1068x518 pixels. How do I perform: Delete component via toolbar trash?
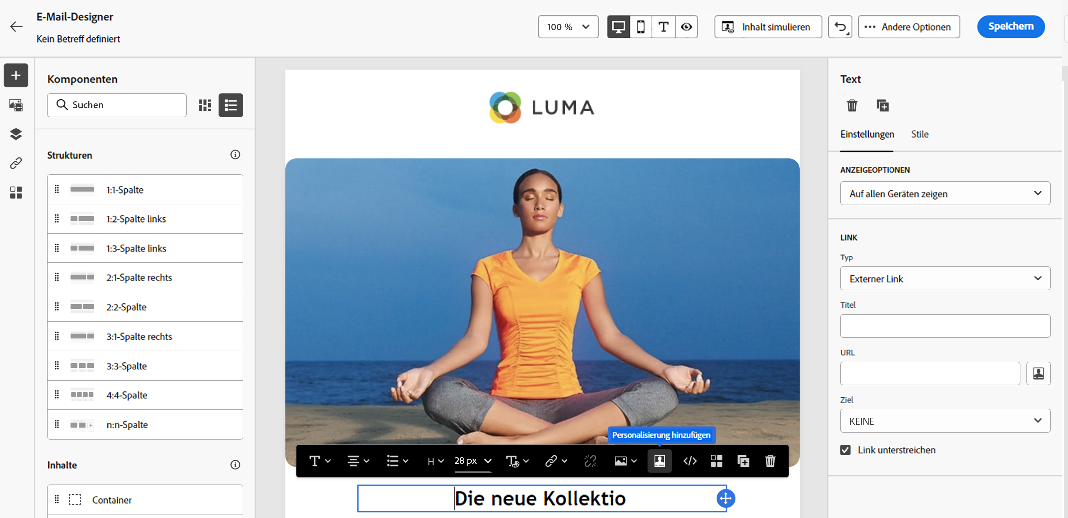coord(770,461)
